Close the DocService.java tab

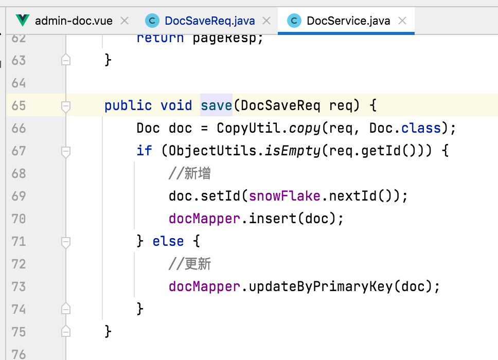tap(402, 21)
